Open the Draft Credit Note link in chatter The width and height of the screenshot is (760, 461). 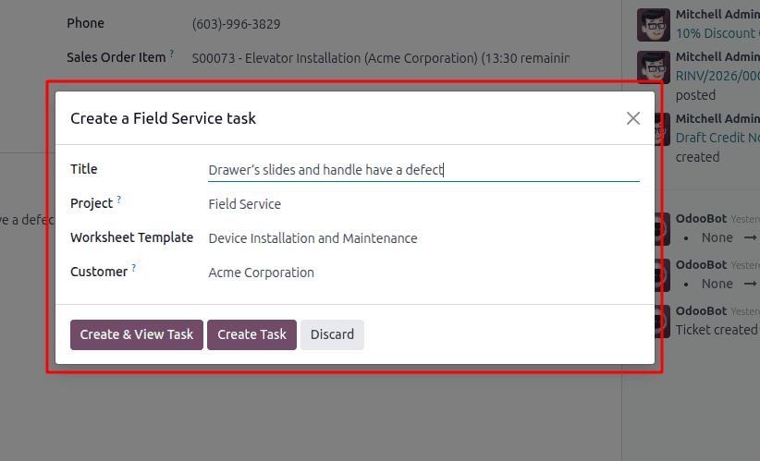pyautogui.click(x=717, y=138)
